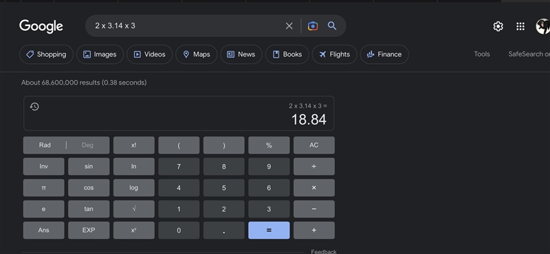Viewport: 550px width, 254px height.
Task: Click the number 8 key
Action: (x=224, y=166)
